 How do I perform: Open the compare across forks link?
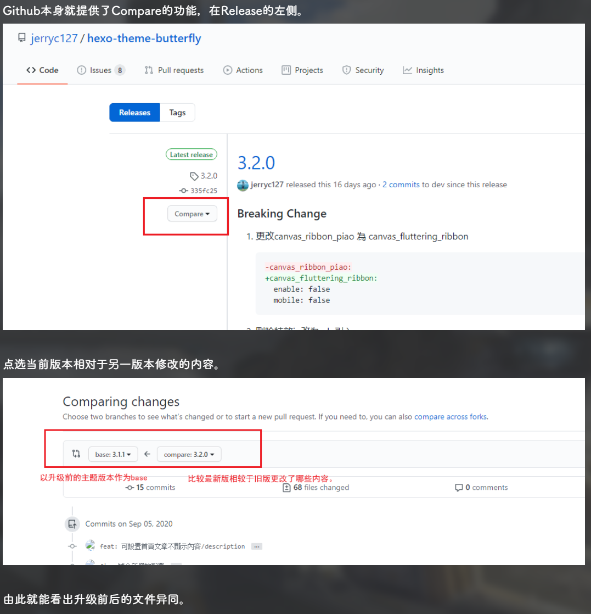(x=451, y=417)
